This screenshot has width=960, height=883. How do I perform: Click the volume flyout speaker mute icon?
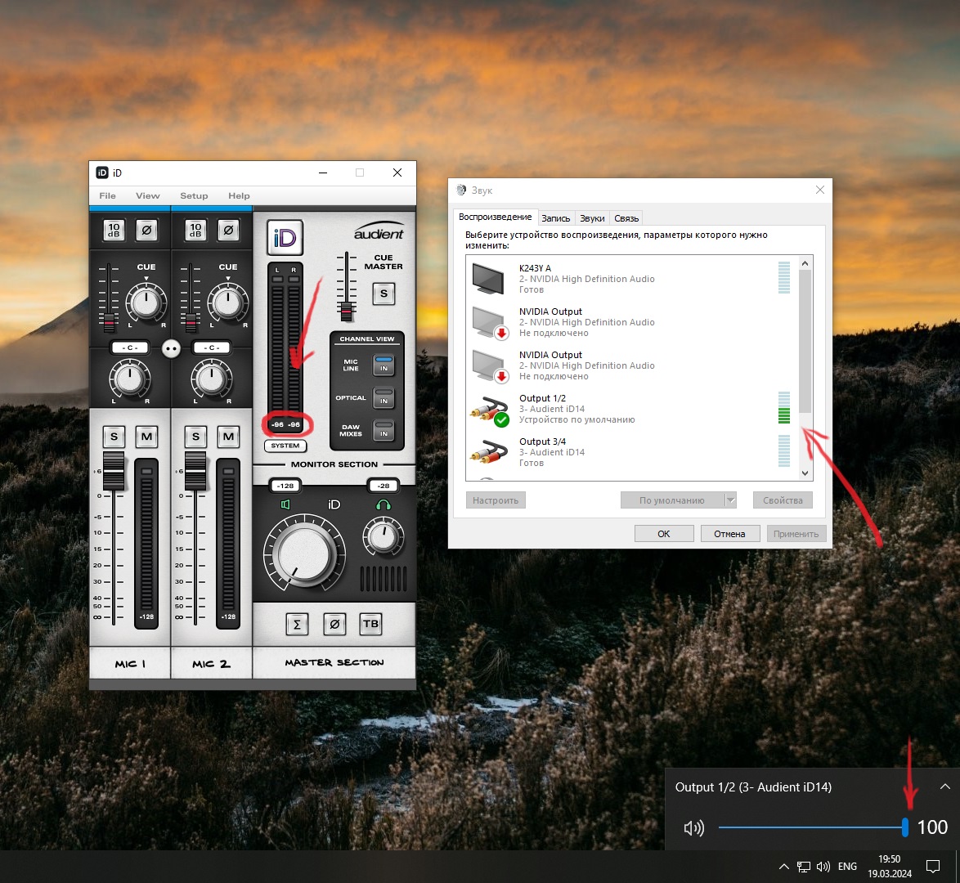[x=693, y=828]
